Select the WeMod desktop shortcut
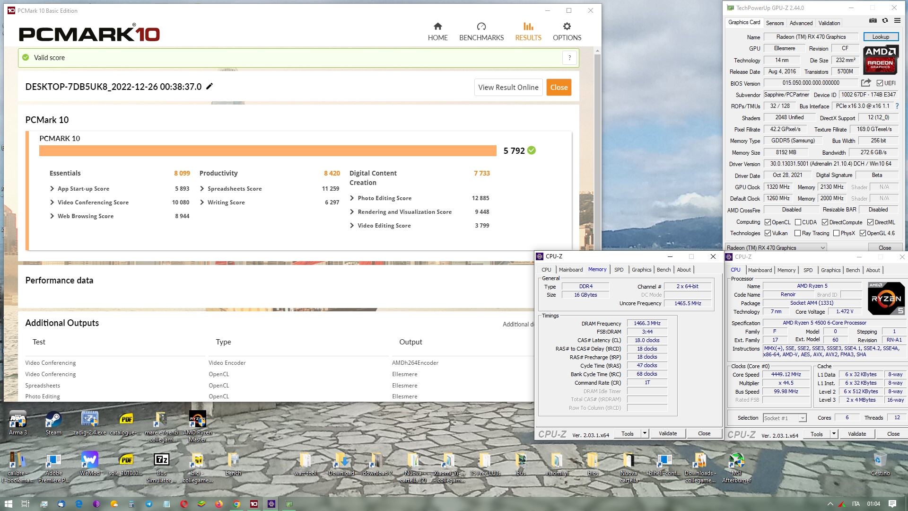The image size is (908, 511). click(x=89, y=464)
